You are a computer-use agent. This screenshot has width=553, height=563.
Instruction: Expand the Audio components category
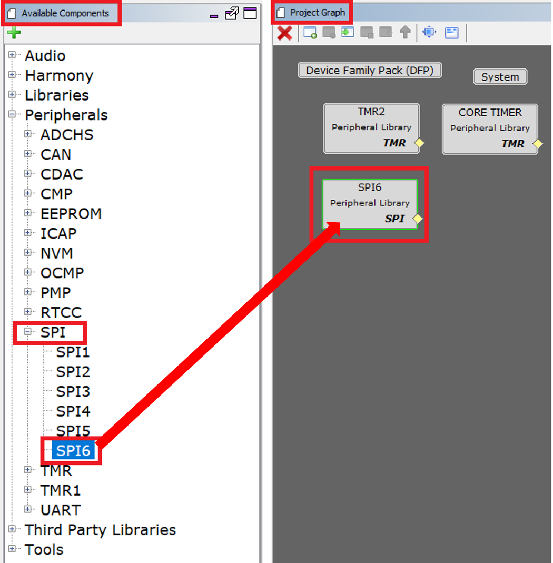click(12, 55)
